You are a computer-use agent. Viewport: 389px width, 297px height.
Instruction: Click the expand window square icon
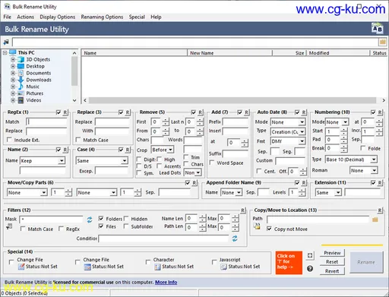[x=310, y=255]
